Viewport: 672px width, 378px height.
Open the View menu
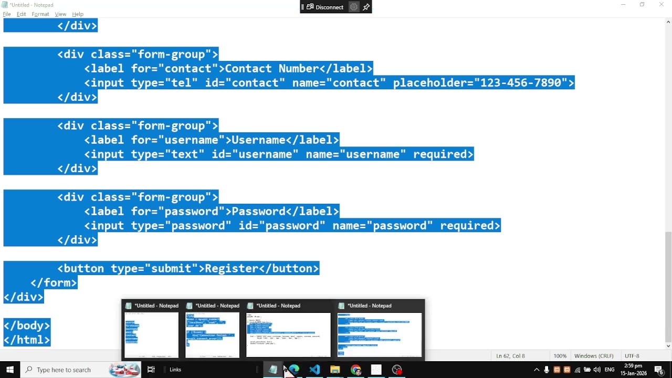point(60,14)
